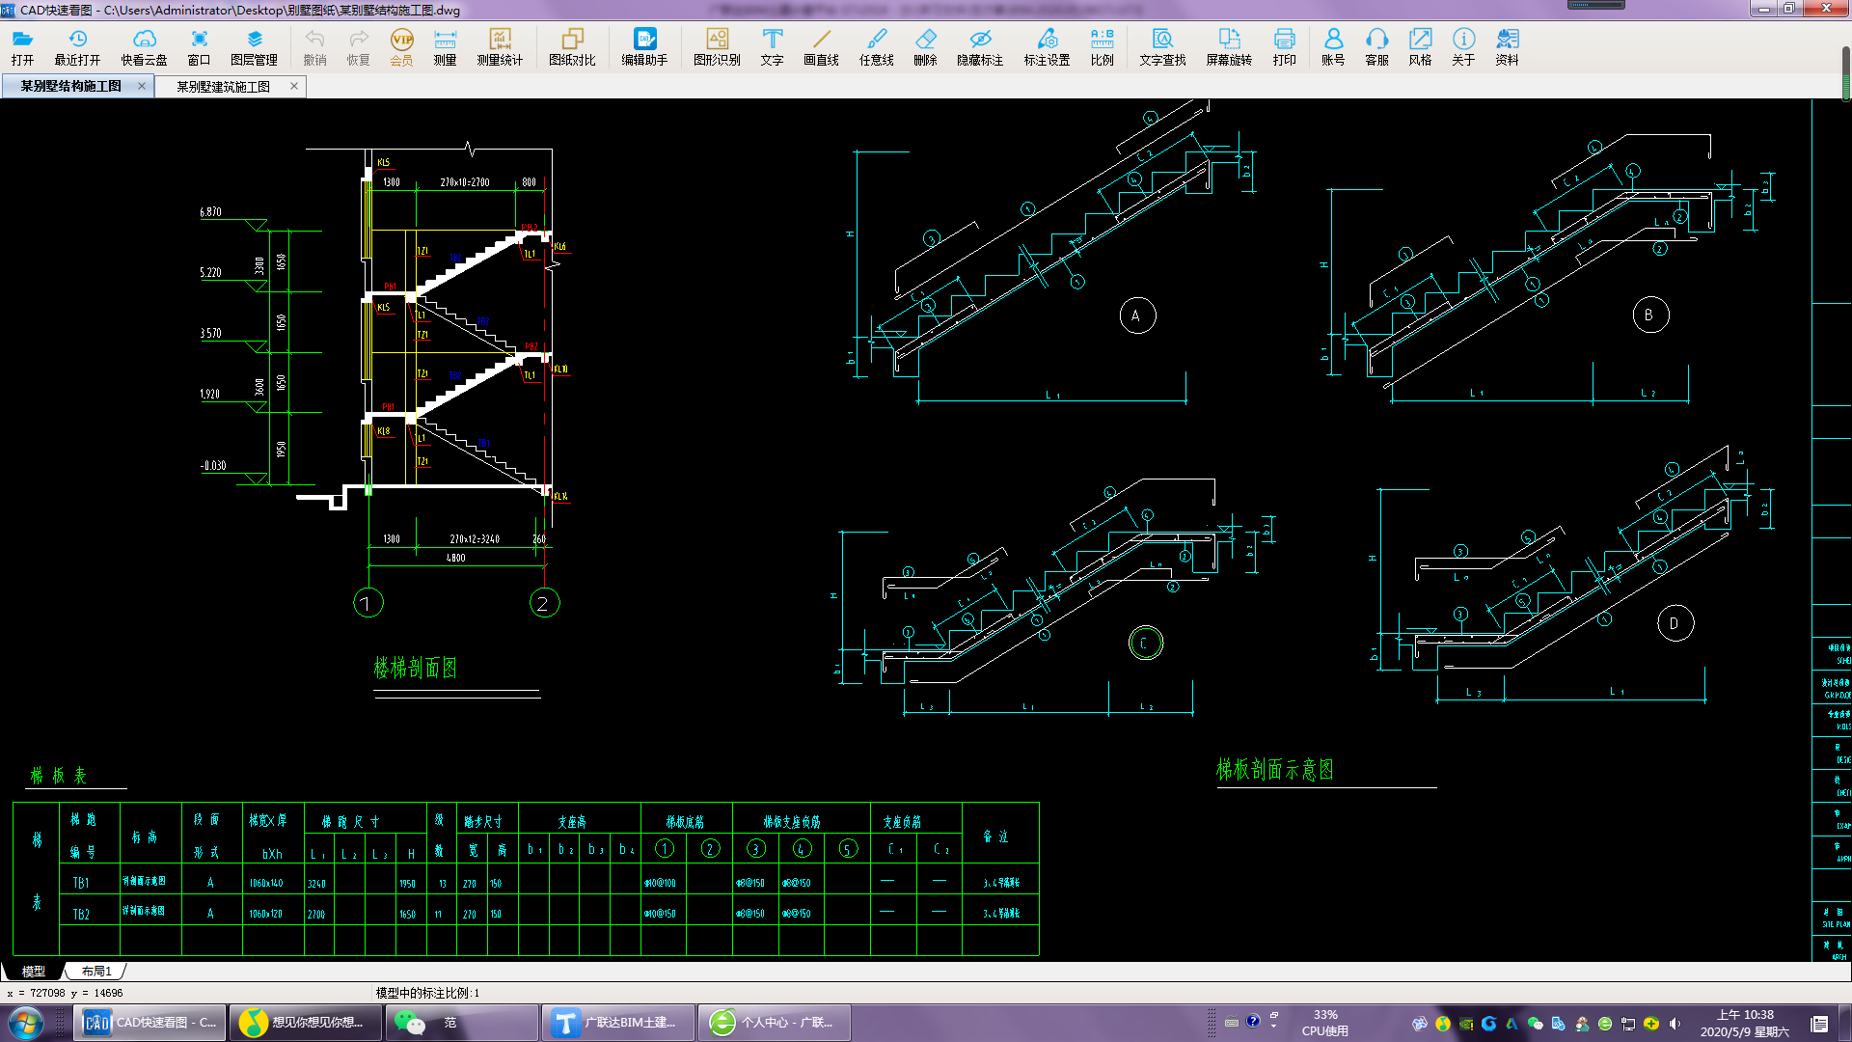This screenshot has width=1852, height=1042.
Task: Select the 任意线 freehand line tool
Action: click(x=876, y=47)
